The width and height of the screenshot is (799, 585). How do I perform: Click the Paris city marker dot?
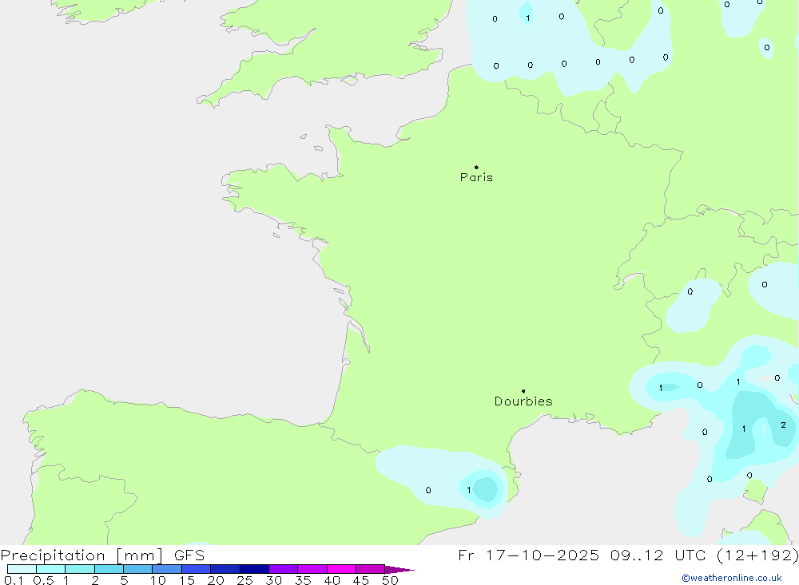point(476,168)
